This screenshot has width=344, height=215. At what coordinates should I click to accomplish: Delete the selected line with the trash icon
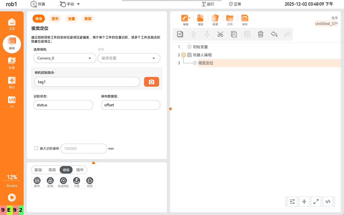click(260, 34)
